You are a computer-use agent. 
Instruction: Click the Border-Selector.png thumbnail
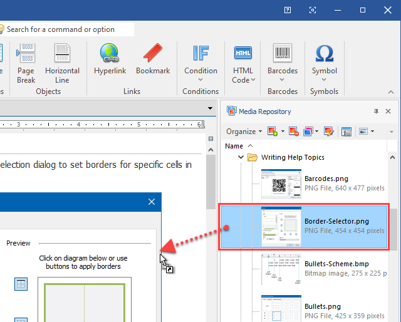pyautogui.click(x=281, y=227)
